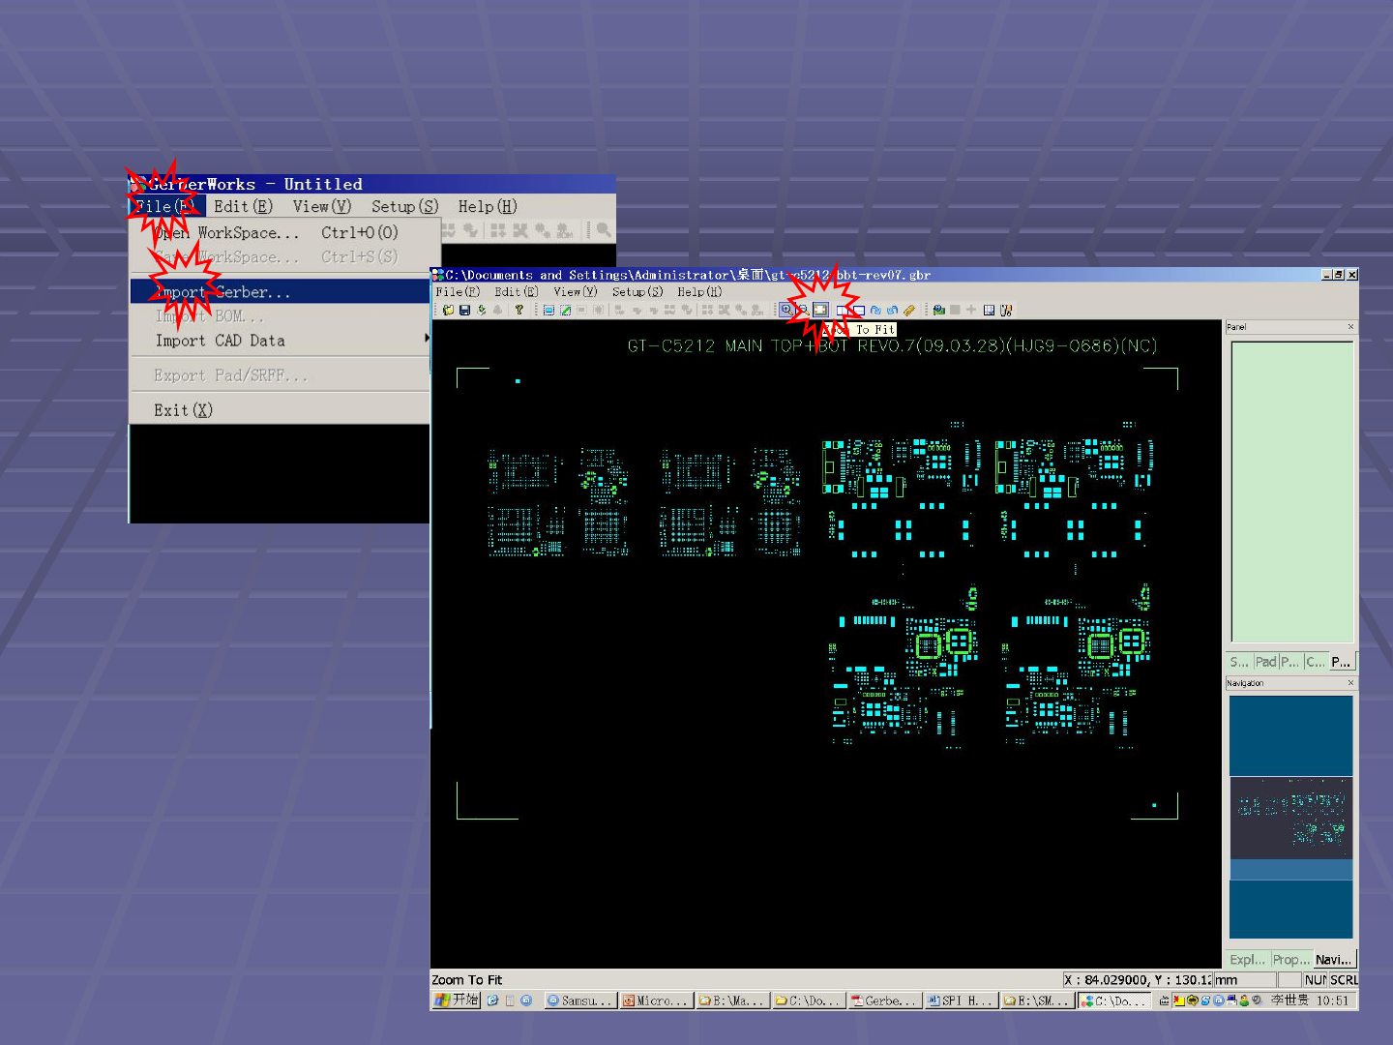Click the X/Y coordinate readout in the status bar
The image size is (1393, 1045).
(1138, 979)
